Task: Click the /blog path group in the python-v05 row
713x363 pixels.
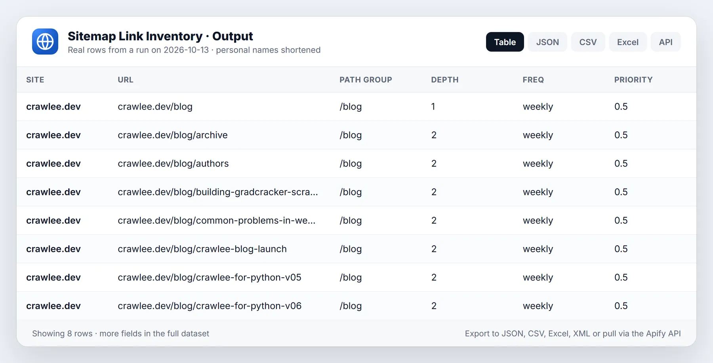Action: (351, 277)
